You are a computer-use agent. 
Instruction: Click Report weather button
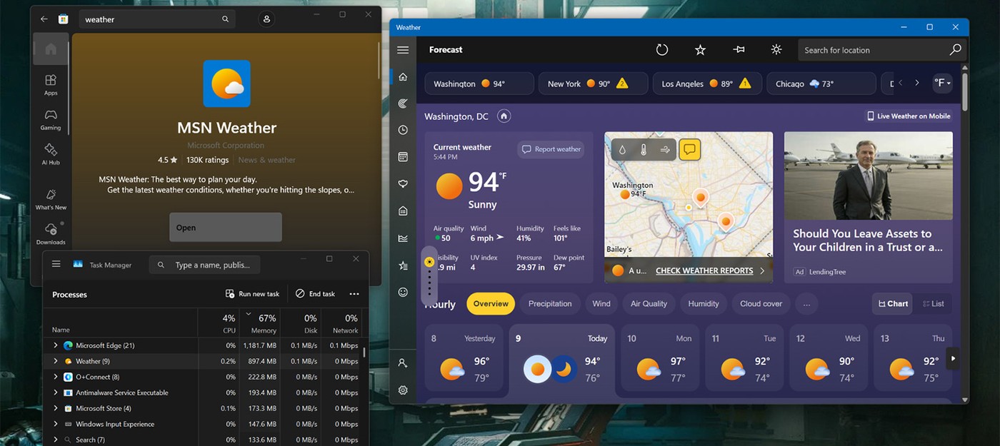click(x=551, y=149)
